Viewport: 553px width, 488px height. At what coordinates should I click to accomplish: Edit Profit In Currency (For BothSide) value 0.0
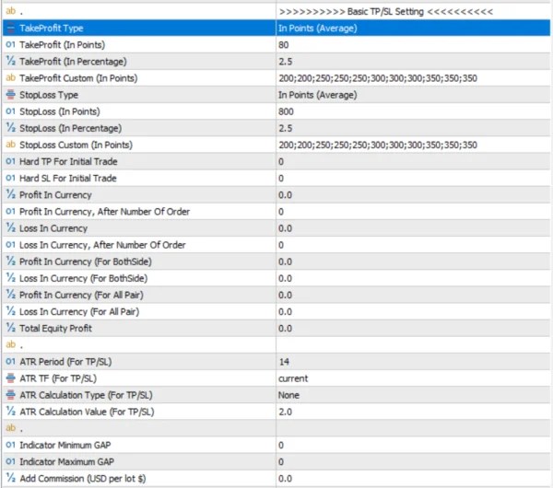pyautogui.click(x=413, y=261)
